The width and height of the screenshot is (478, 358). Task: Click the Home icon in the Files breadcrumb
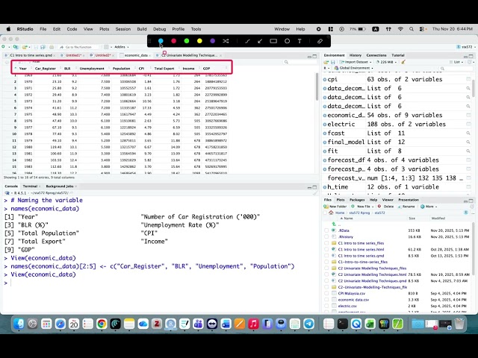point(331,213)
